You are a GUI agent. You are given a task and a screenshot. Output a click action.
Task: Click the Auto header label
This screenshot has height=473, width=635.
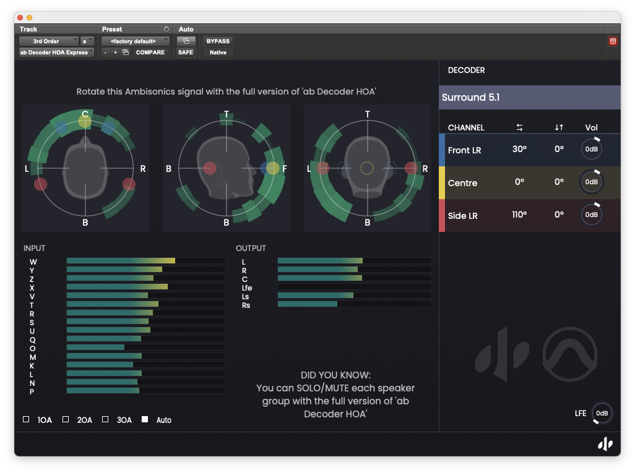click(186, 29)
